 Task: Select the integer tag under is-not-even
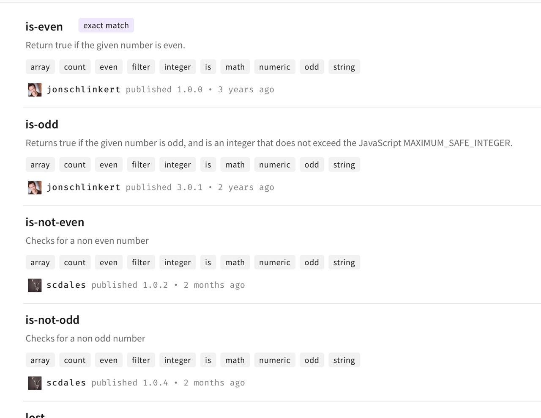178,262
